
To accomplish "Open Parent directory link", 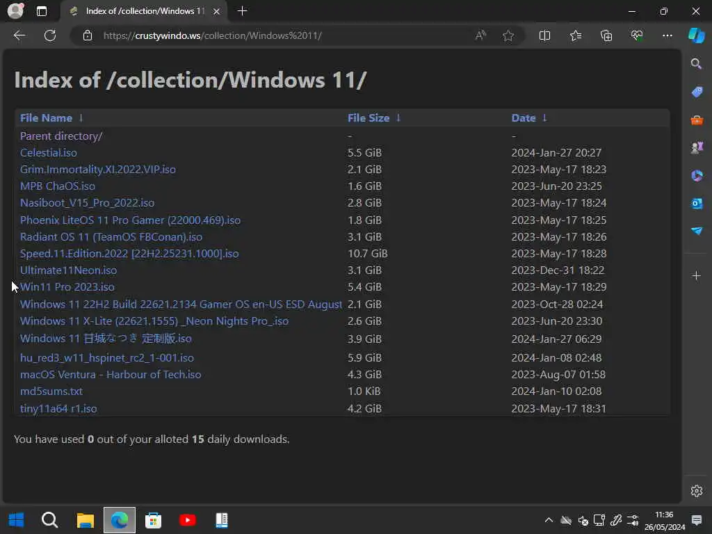I will pos(61,136).
